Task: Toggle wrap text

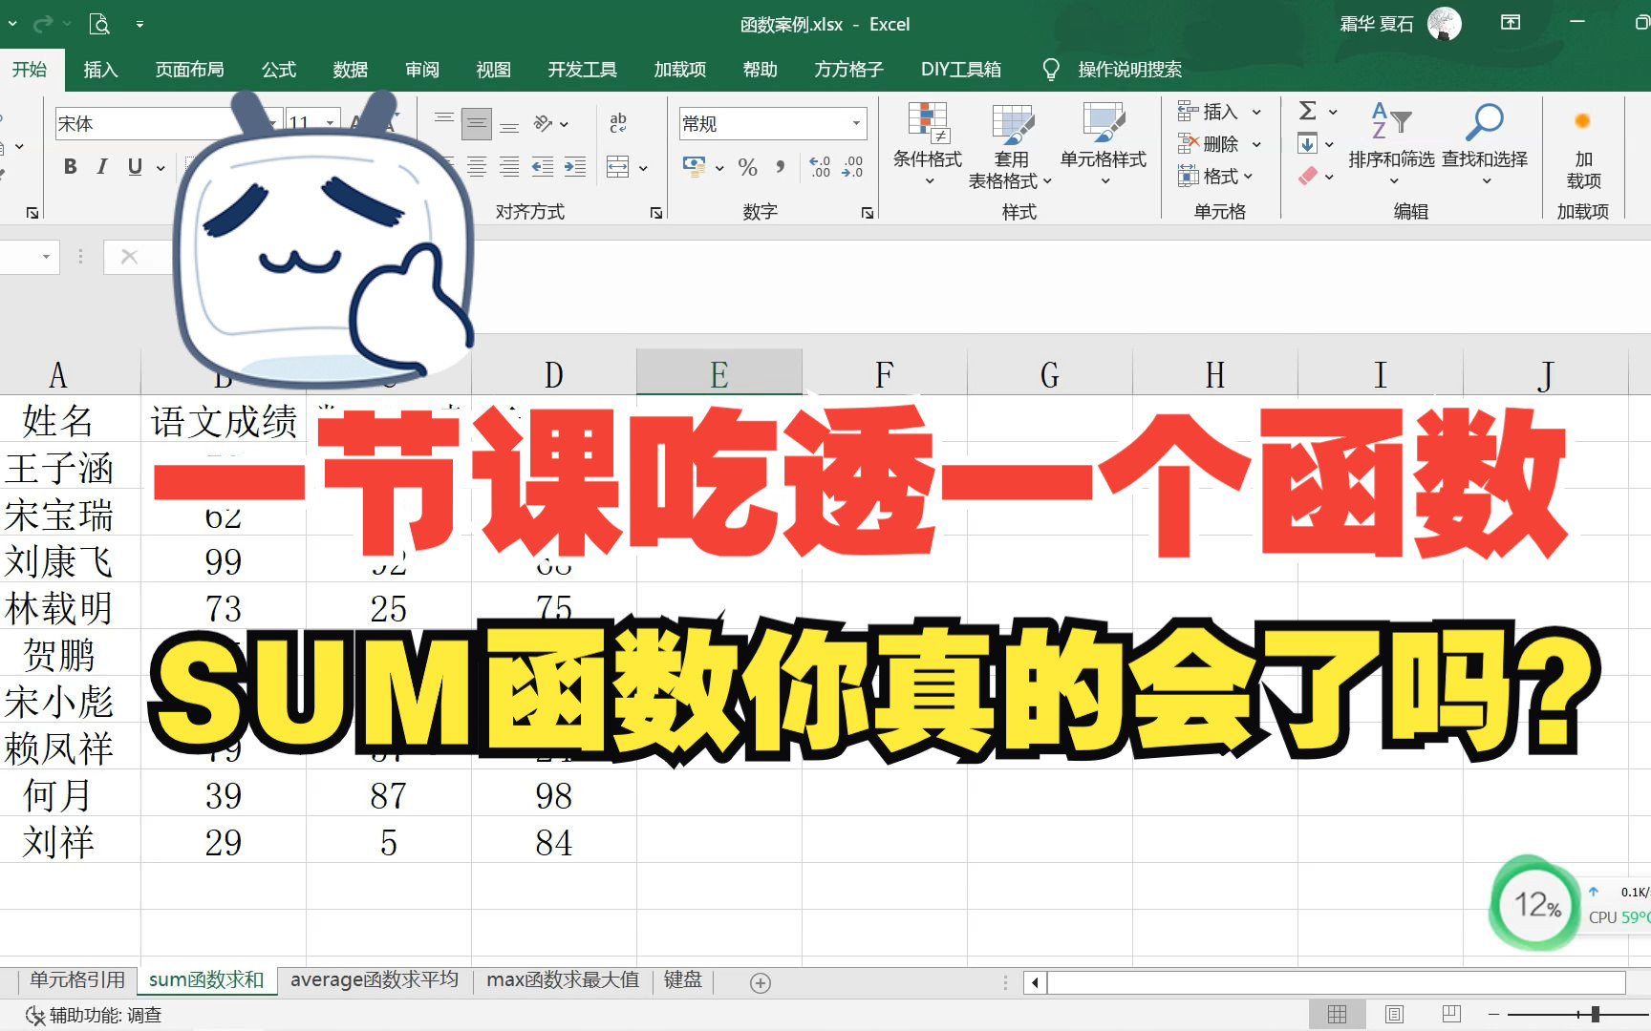Action: click(x=618, y=122)
